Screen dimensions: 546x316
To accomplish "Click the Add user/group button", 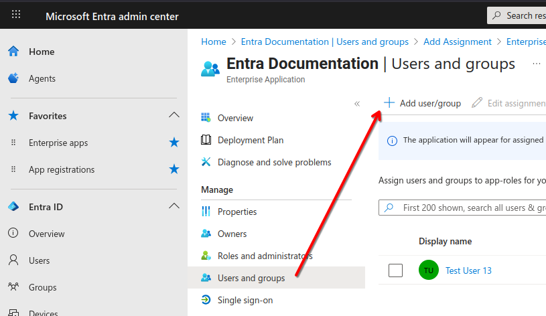I will (422, 103).
